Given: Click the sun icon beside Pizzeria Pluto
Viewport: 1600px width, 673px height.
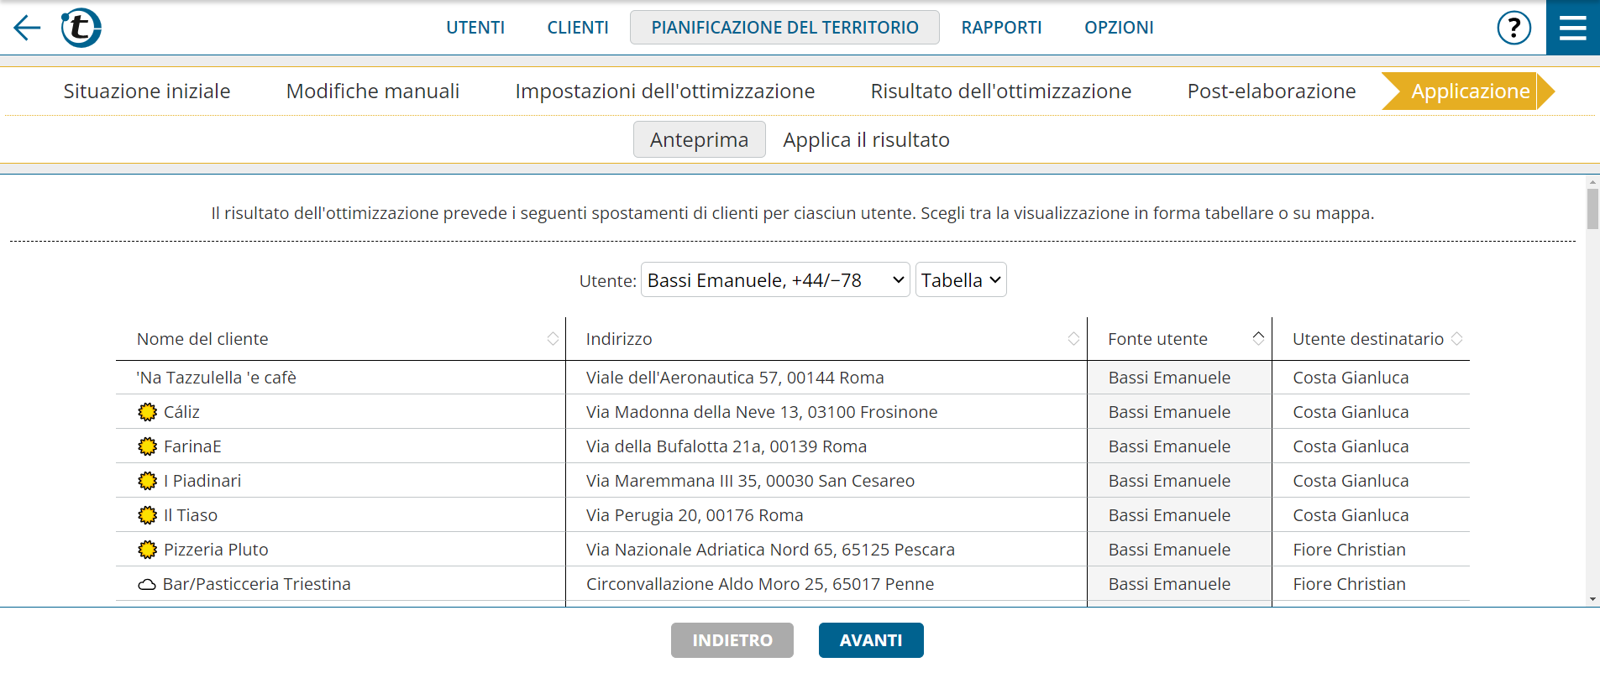Looking at the screenshot, I should tap(148, 550).
